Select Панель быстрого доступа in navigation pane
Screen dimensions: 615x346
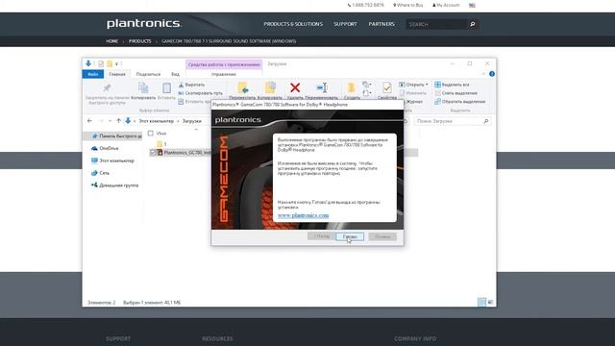(x=113, y=136)
